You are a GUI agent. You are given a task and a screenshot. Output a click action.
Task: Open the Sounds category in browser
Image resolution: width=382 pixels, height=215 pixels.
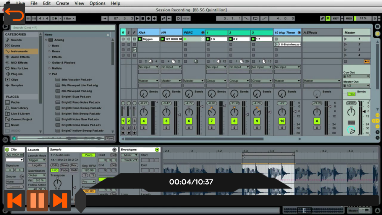pos(16,40)
